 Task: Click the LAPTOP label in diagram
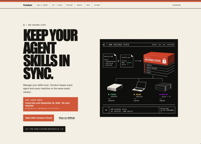pos(136,101)
